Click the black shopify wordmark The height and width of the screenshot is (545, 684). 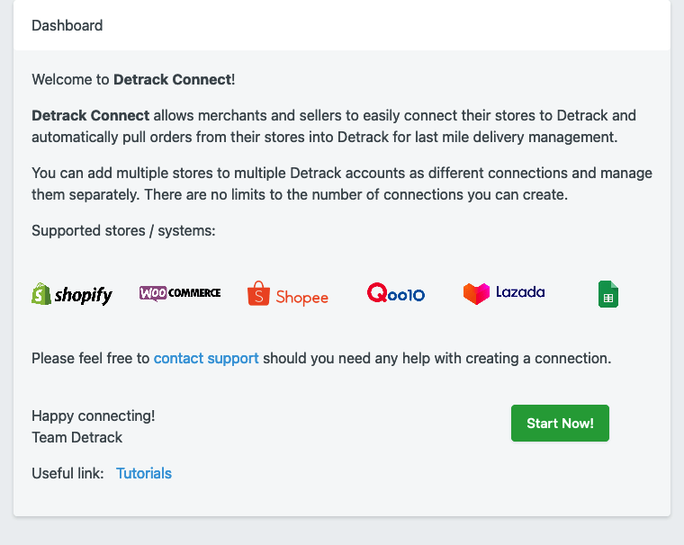[x=84, y=296]
